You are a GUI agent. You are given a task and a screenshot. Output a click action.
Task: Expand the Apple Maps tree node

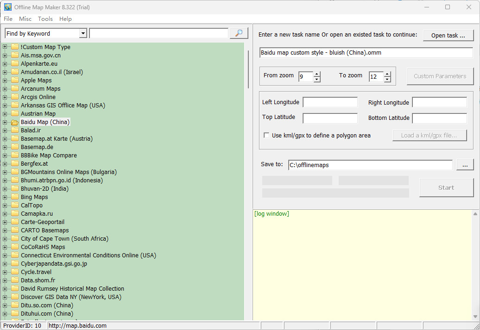click(x=5, y=81)
